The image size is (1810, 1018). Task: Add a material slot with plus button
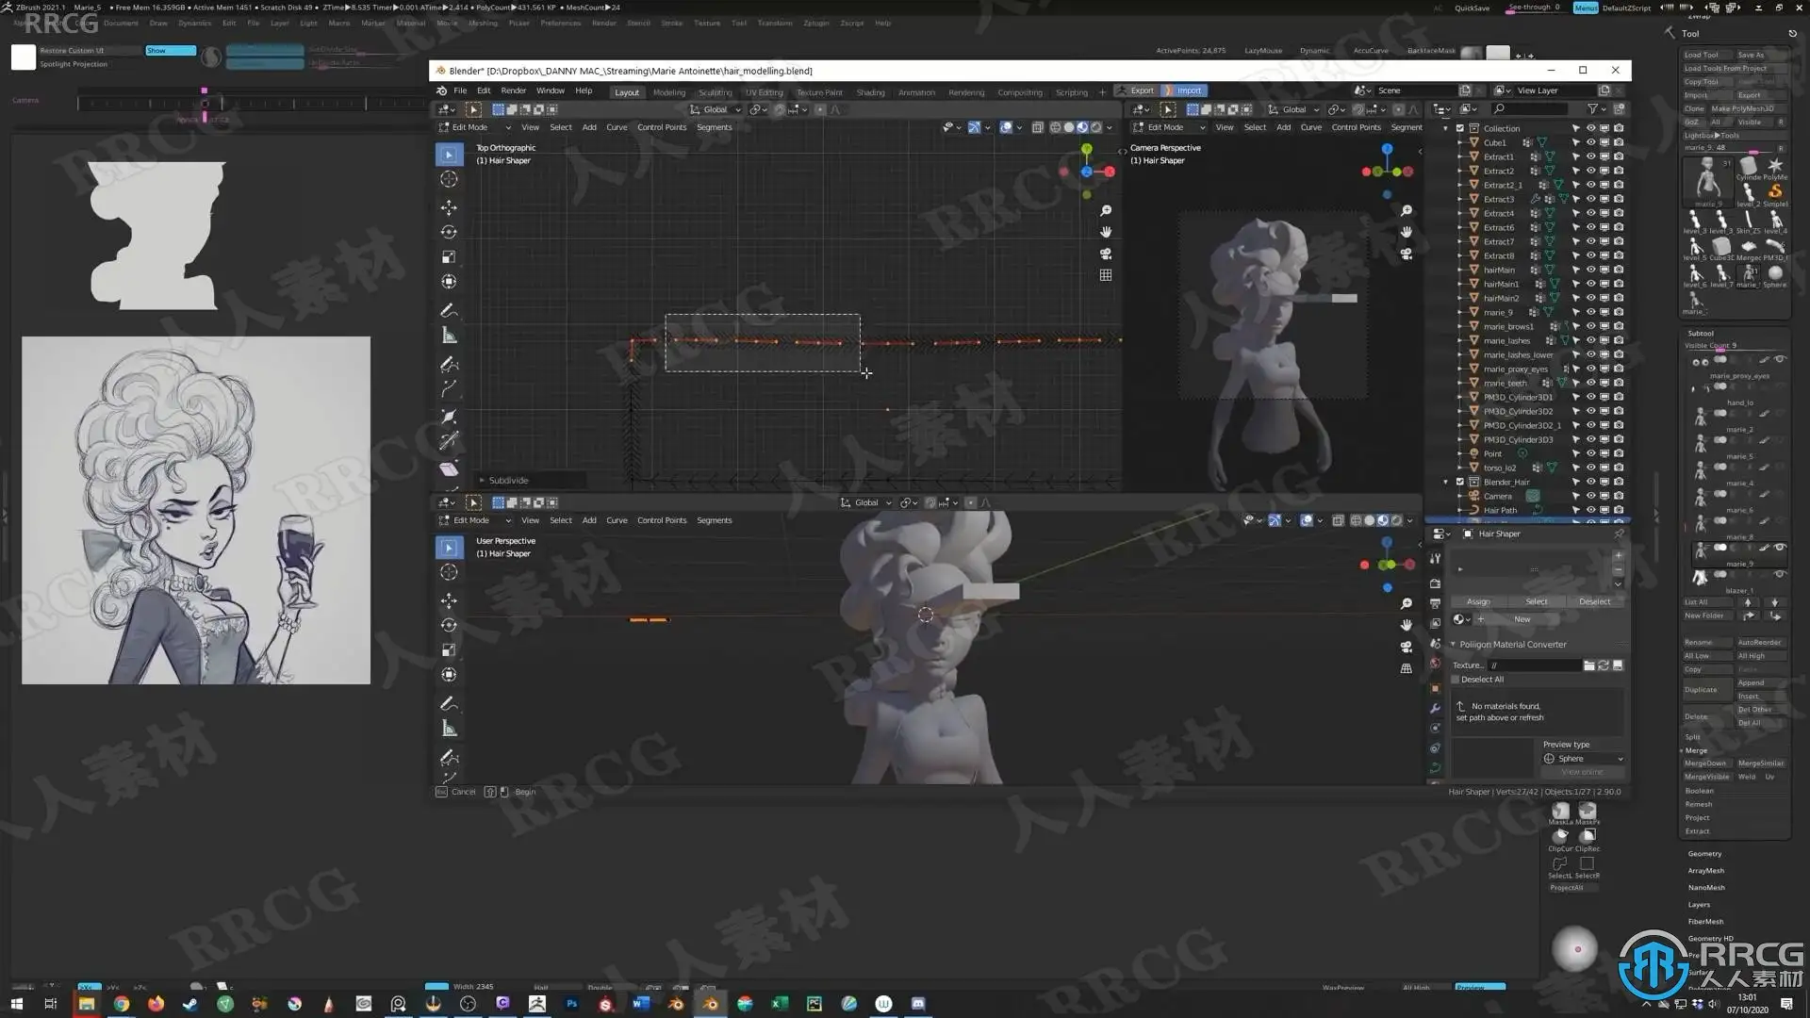coord(1619,555)
